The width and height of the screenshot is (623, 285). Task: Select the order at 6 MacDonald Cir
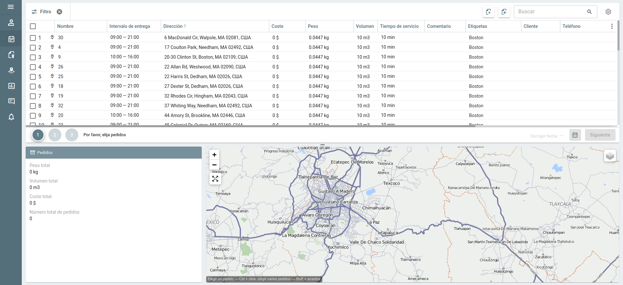click(x=33, y=38)
